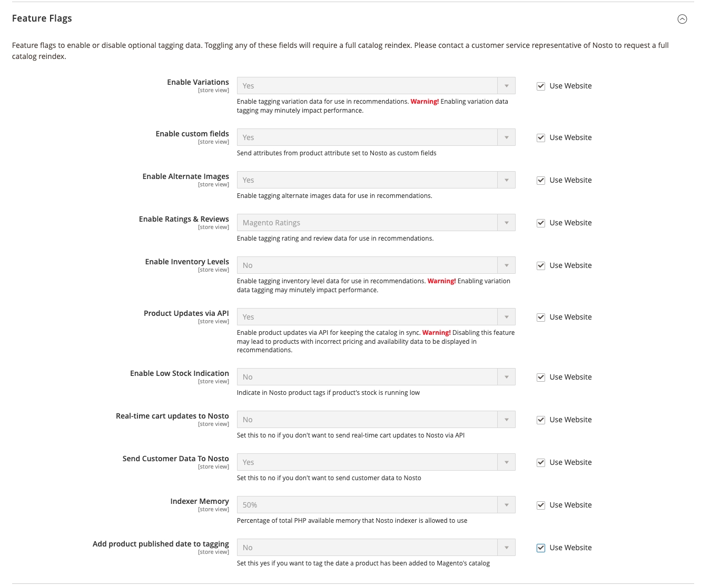The width and height of the screenshot is (701, 586).
Task: Uncheck Use Website for Enable Variations
Action: pyautogui.click(x=541, y=86)
